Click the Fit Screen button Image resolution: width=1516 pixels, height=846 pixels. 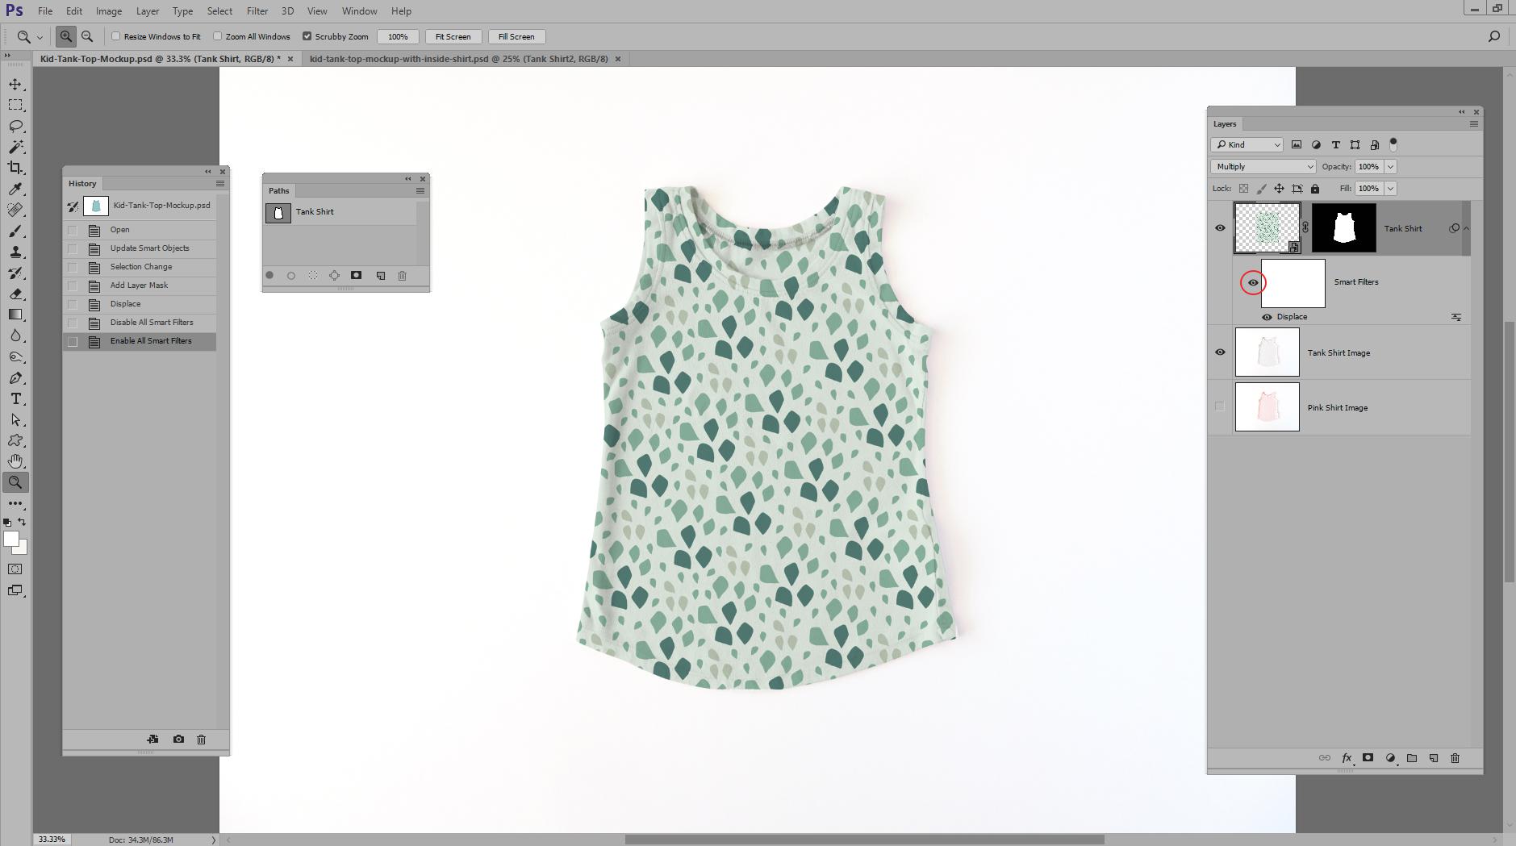[x=453, y=36]
